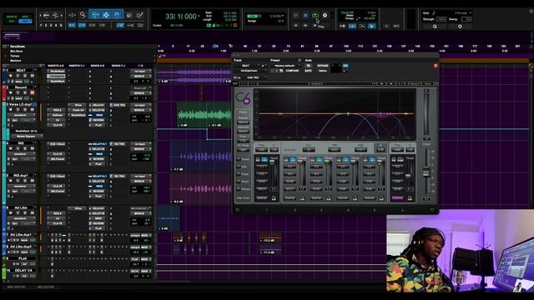Click the Native button in plugin header
Screen dimensions: 534x300
[x=322, y=71]
